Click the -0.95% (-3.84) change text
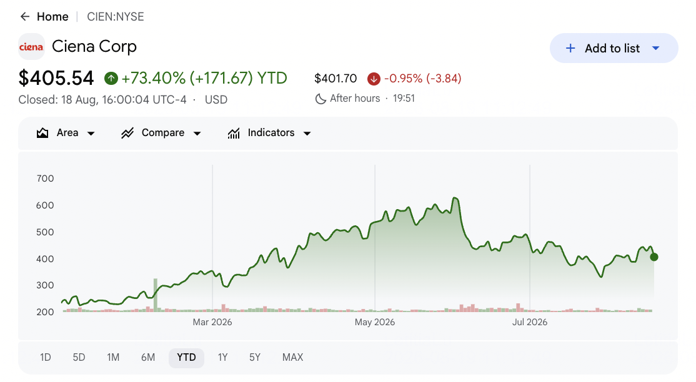 click(422, 79)
